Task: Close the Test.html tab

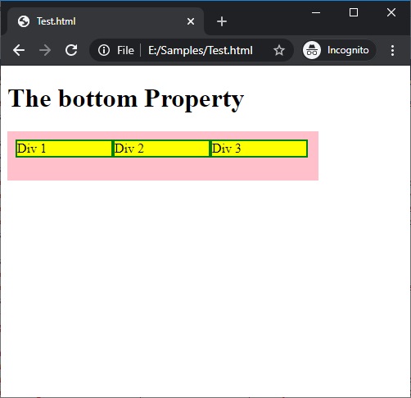Action: point(191,21)
